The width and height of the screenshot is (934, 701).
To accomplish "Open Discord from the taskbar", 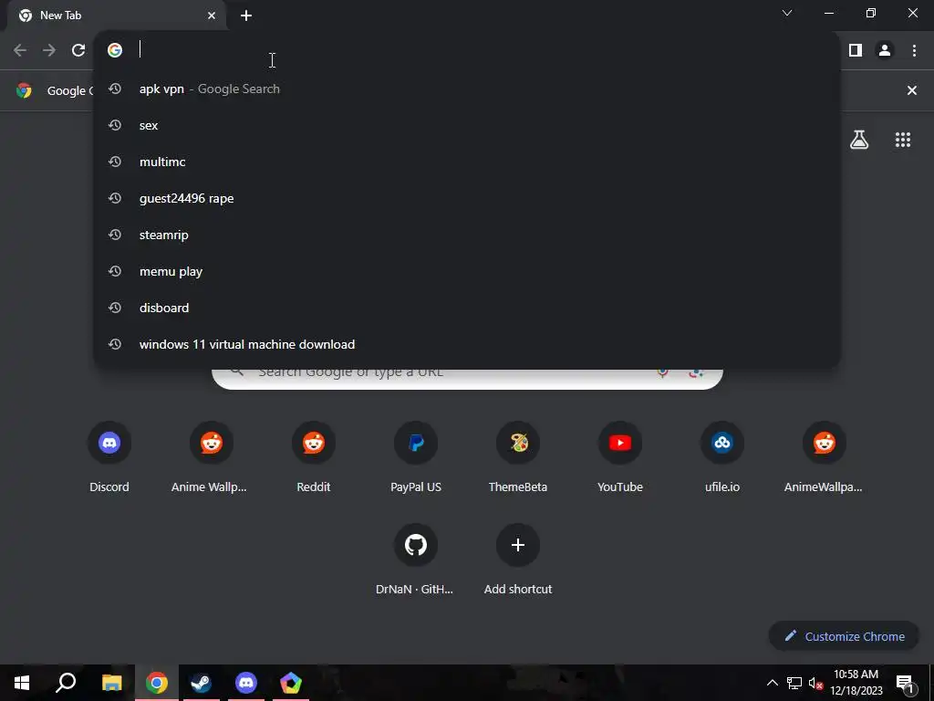I will coord(246,683).
